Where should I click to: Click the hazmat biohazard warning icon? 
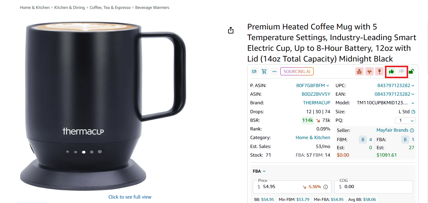coord(369,71)
